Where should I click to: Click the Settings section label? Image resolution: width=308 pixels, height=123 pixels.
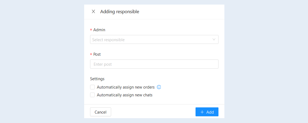pos(97,79)
